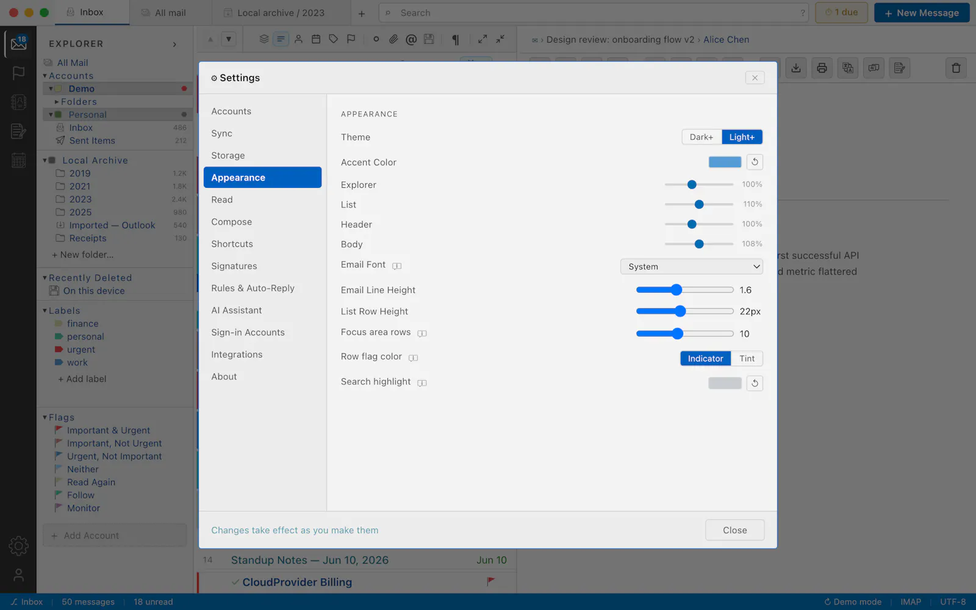Collapse the Accounts tree section
The image size is (976, 610).
coord(45,76)
